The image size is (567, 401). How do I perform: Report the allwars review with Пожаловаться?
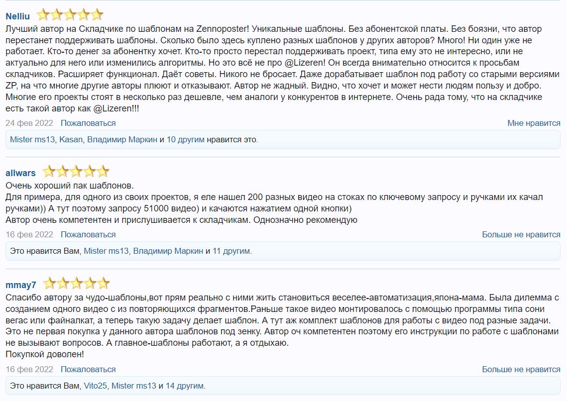point(88,234)
